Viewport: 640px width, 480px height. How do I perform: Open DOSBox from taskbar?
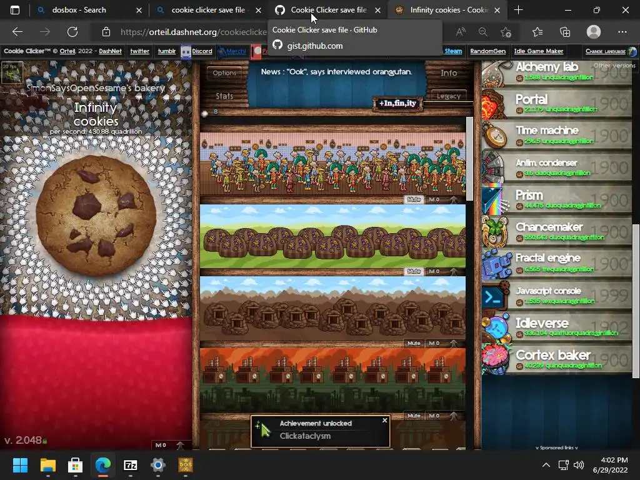[x=186, y=465]
